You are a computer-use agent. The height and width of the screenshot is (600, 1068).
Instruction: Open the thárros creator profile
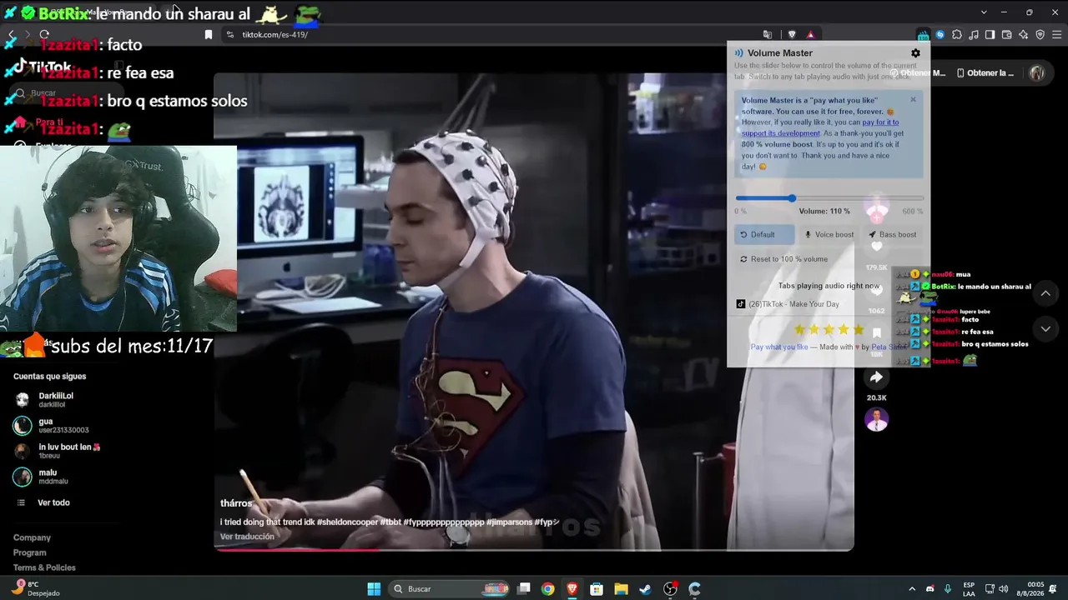tap(236, 503)
